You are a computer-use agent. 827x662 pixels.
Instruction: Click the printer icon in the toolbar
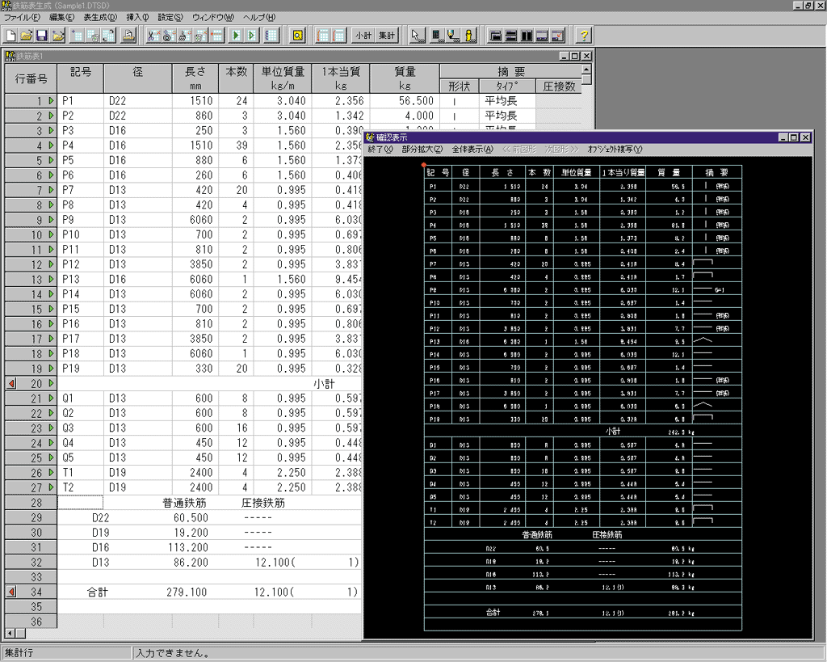tap(128, 36)
